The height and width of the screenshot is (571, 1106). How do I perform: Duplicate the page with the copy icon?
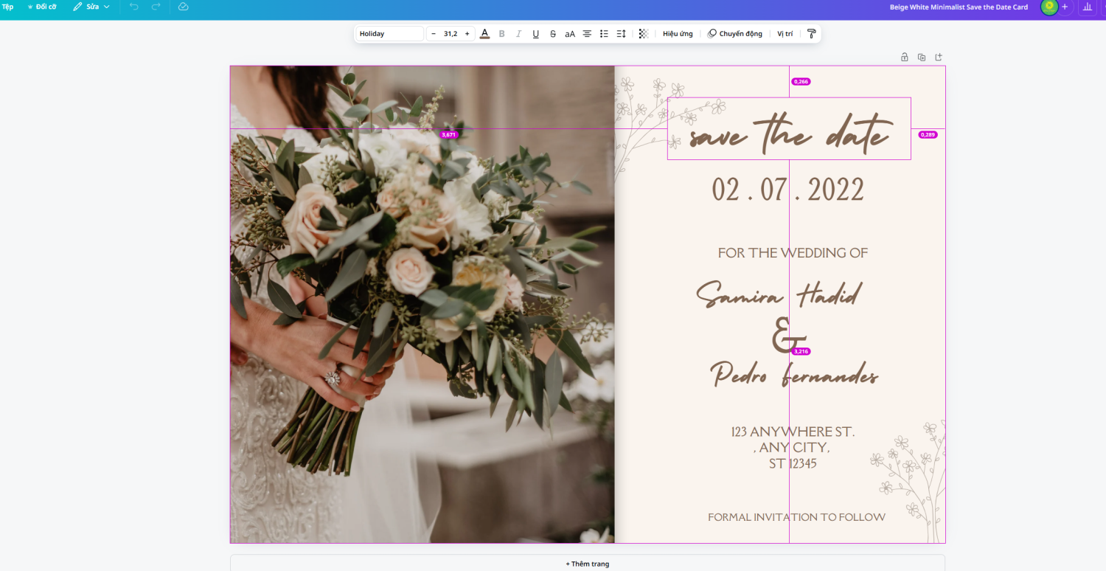(x=922, y=57)
